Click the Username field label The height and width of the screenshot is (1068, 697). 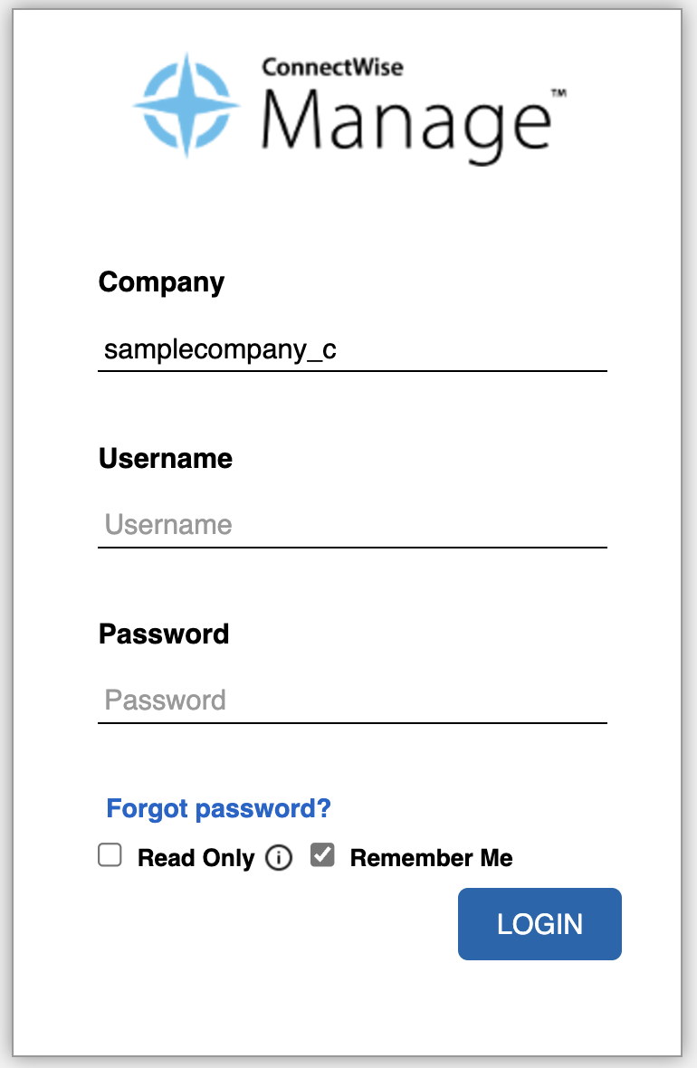tap(166, 458)
